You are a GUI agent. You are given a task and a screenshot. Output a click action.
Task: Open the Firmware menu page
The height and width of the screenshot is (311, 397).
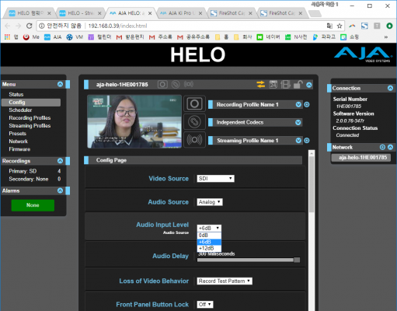coord(19,149)
